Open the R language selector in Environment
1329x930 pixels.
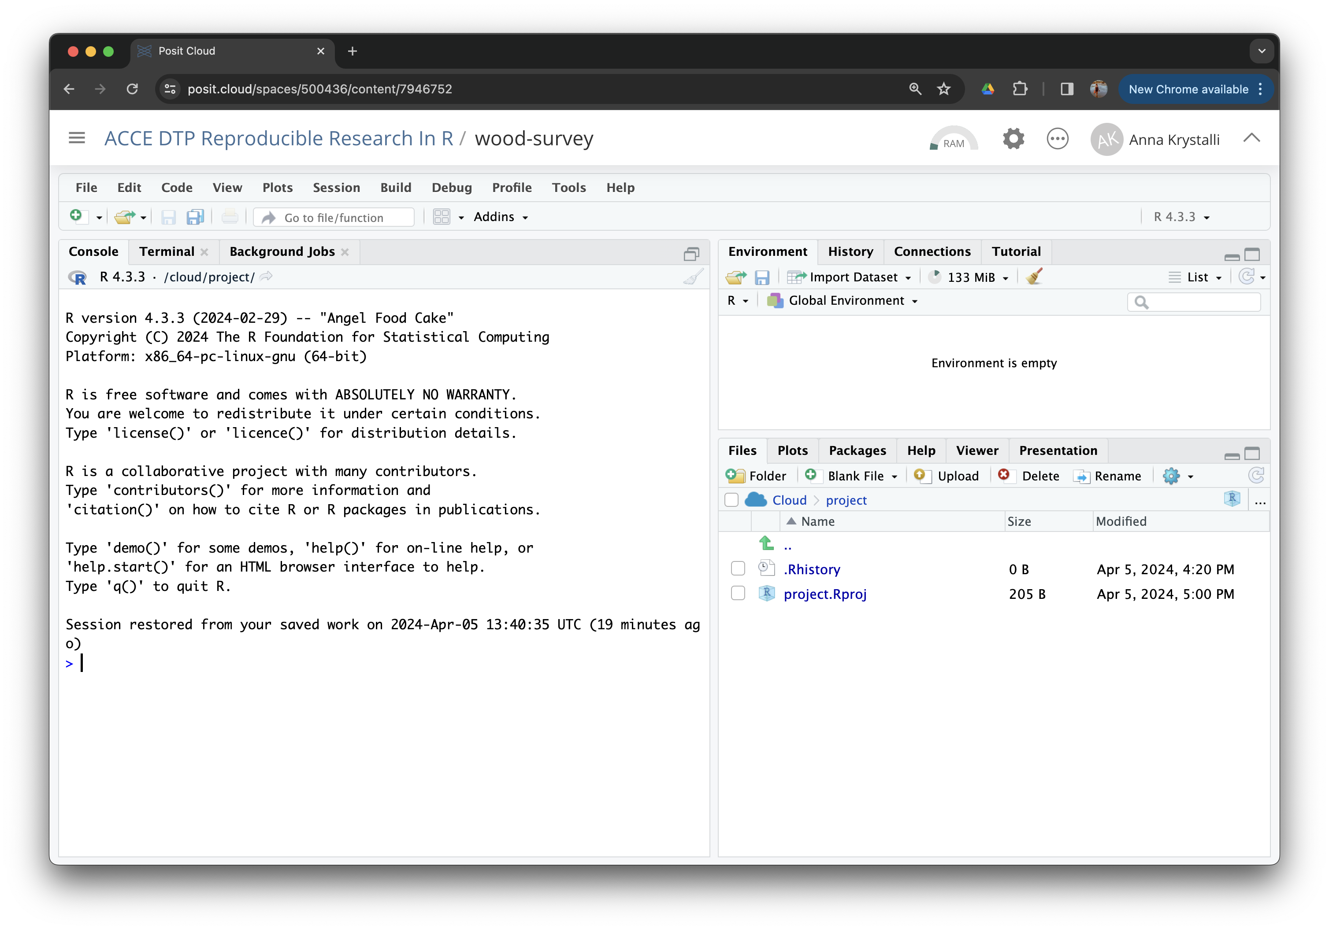pyautogui.click(x=738, y=301)
